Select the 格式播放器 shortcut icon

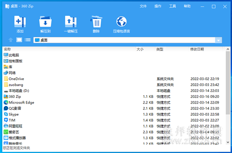[x=6, y=138]
